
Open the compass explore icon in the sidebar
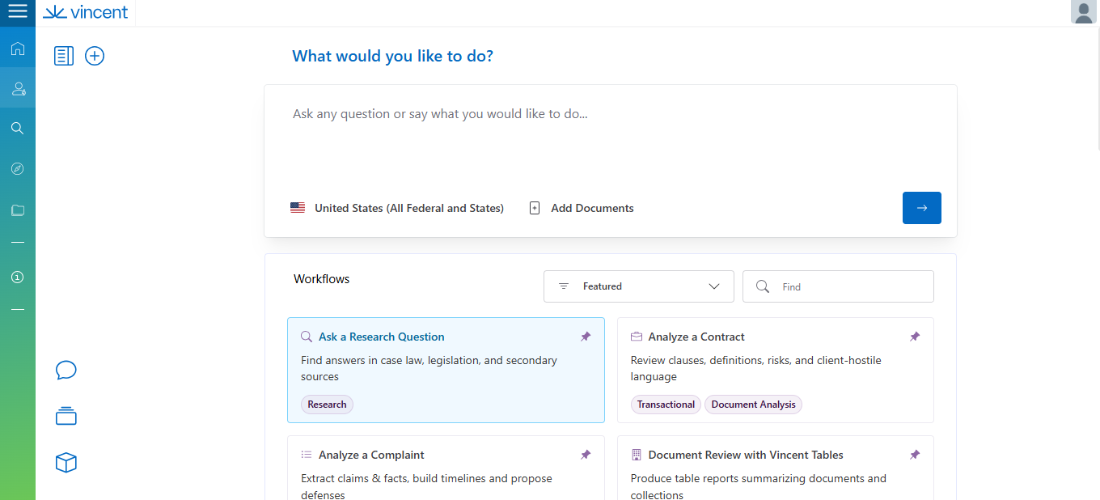(x=17, y=168)
